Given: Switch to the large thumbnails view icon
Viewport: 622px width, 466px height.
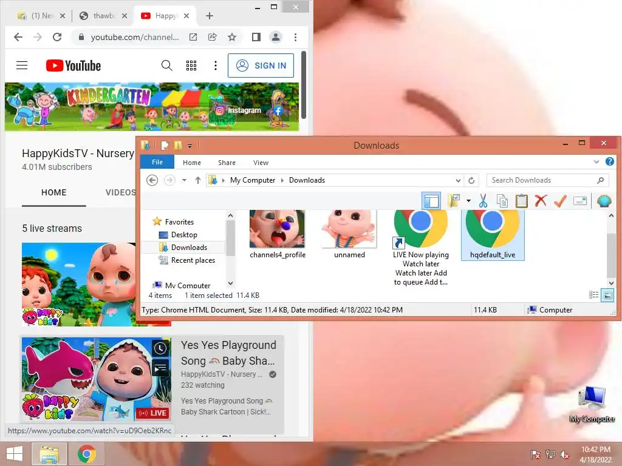Looking at the screenshot, I should click(607, 295).
